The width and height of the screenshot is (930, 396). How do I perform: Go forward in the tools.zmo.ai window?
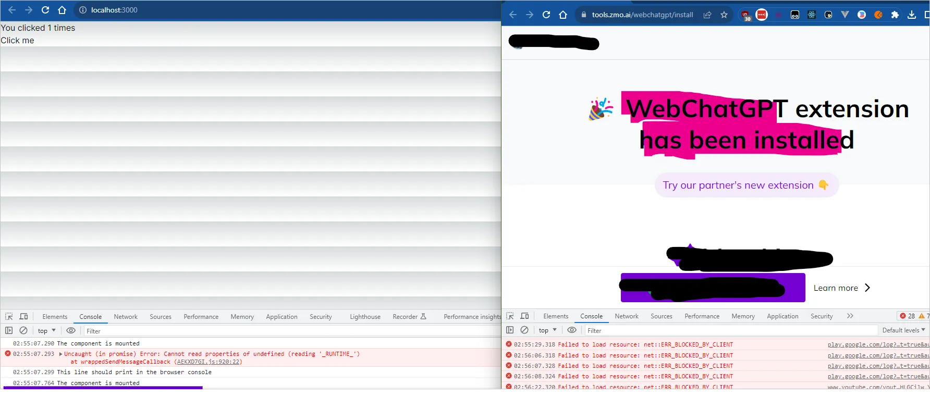point(530,15)
